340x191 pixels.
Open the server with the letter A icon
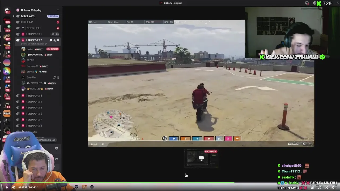(7, 71)
